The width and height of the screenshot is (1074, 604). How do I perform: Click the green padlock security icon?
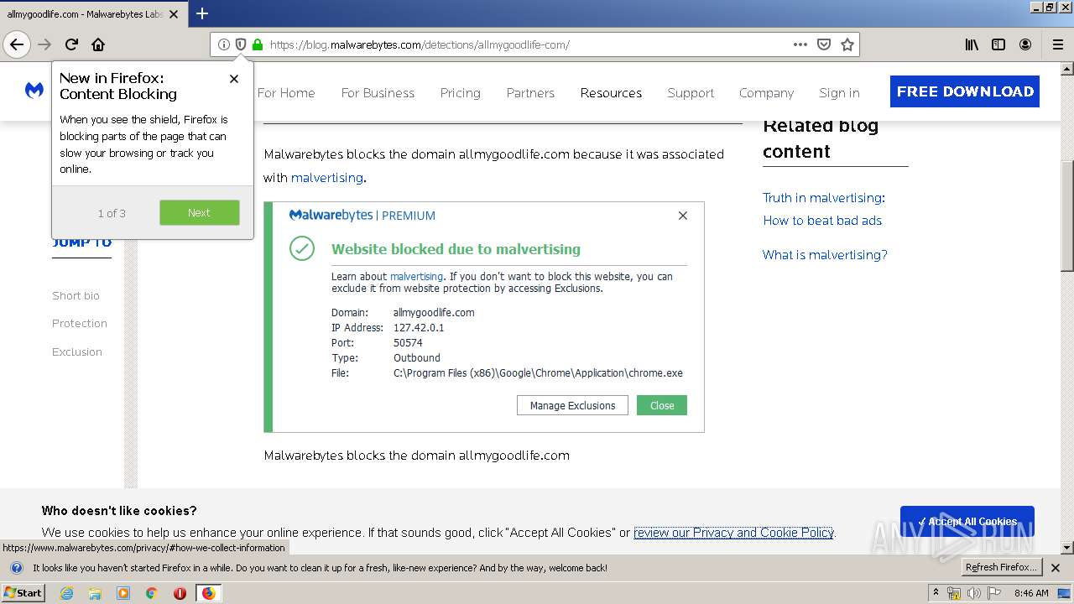[x=257, y=44]
